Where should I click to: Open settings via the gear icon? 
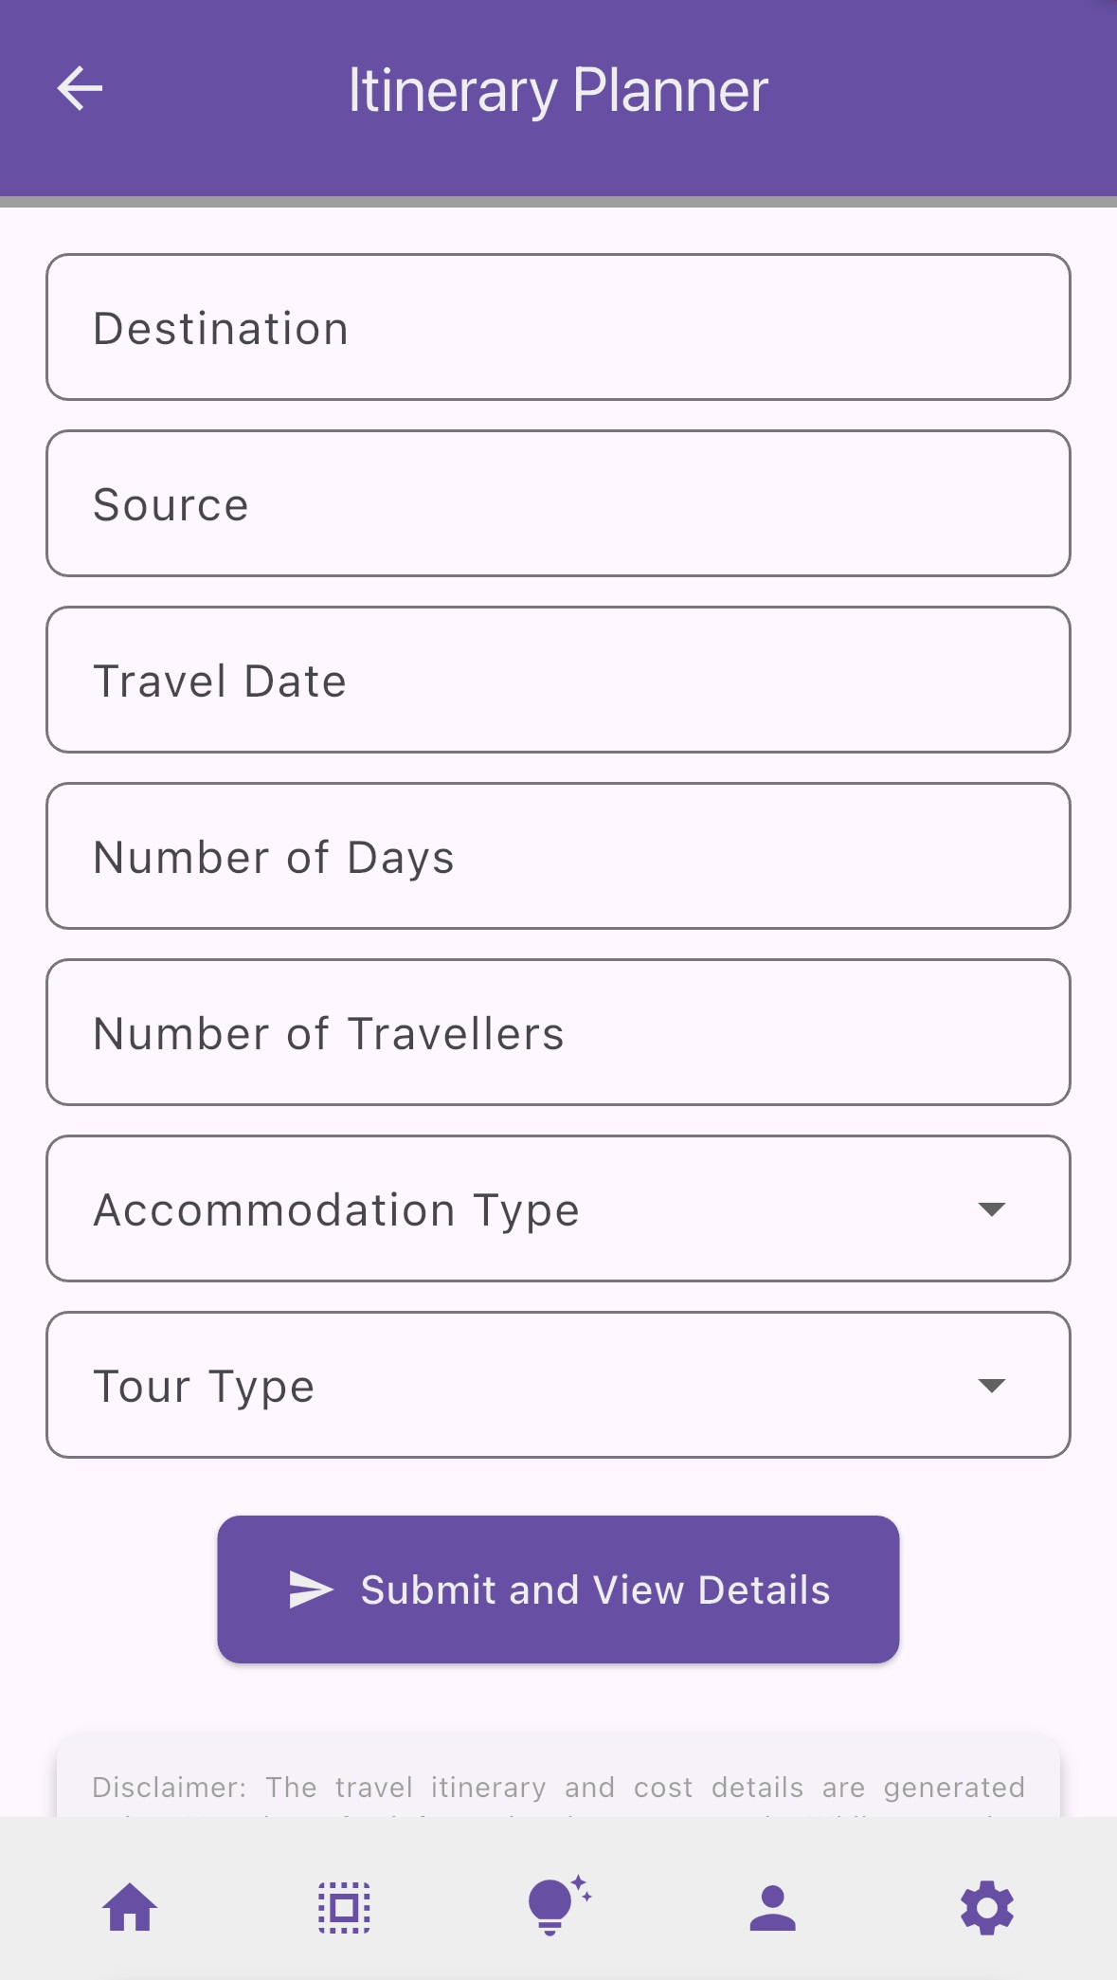click(987, 1907)
